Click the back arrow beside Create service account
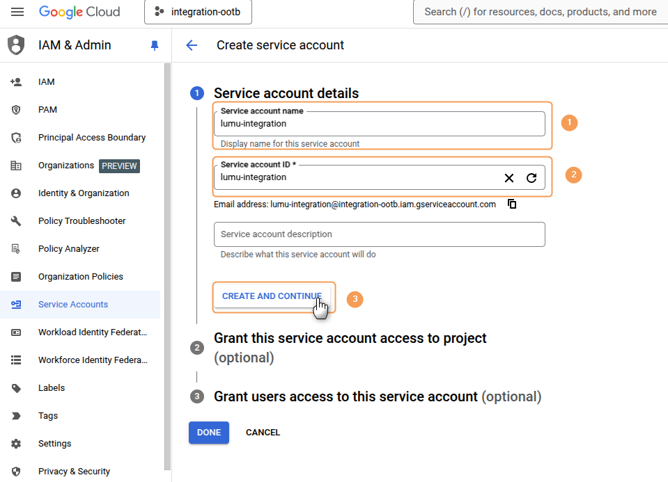This screenshot has height=482, width=668. pos(192,45)
